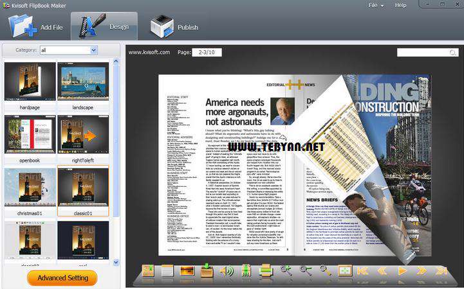This screenshot has width=464, height=289.
Task: Click the zoom in magnifier
Action: point(286,271)
